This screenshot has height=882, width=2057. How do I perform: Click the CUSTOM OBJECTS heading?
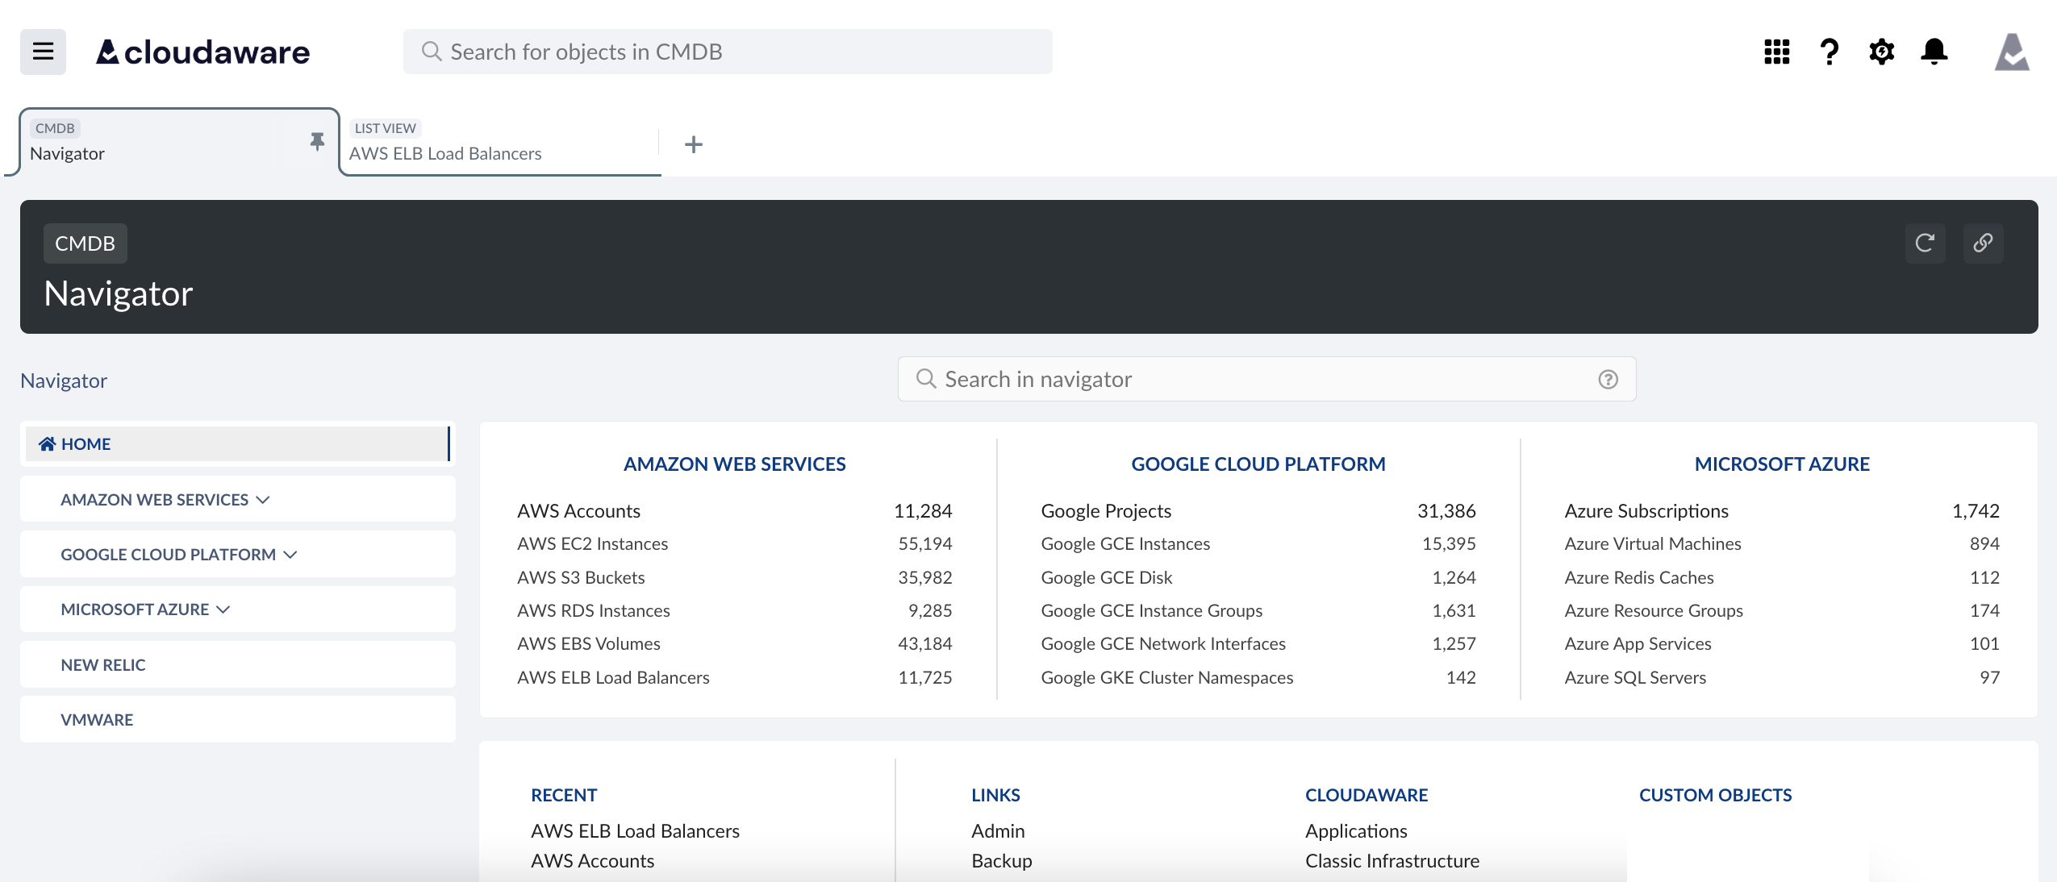[1715, 795]
